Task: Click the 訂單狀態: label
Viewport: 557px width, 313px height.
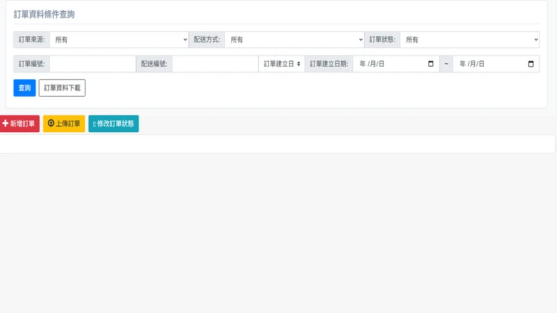Action: pos(382,40)
